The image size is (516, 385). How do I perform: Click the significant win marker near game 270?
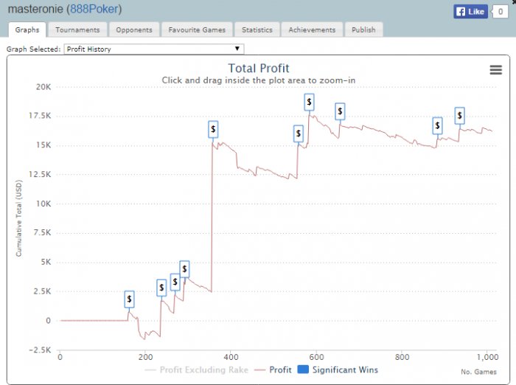tap(175, 282)
